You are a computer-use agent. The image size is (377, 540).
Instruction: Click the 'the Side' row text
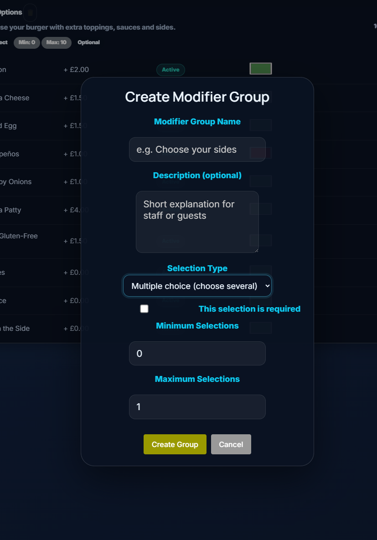15,329
